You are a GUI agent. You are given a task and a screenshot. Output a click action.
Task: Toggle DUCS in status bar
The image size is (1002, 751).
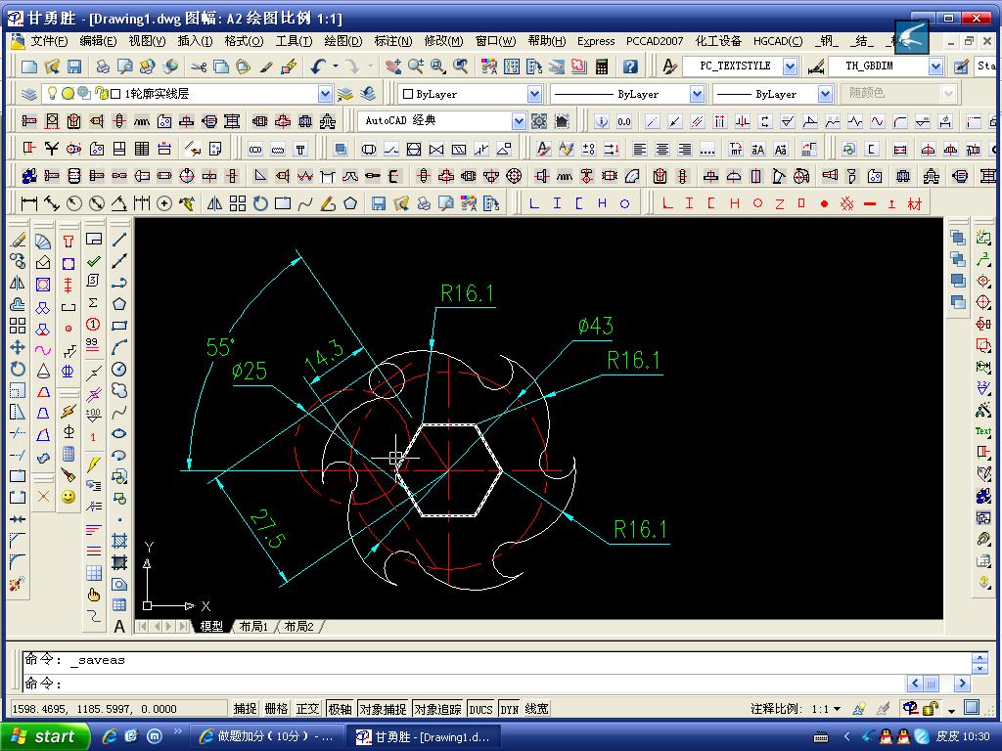[480, 709]
